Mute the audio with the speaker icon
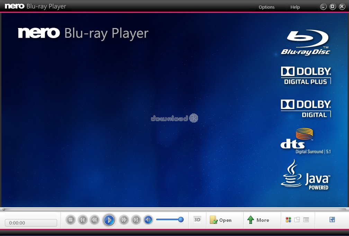Image resolution: width=349 pixels, height=236 pixels. [x=148, y=220]
